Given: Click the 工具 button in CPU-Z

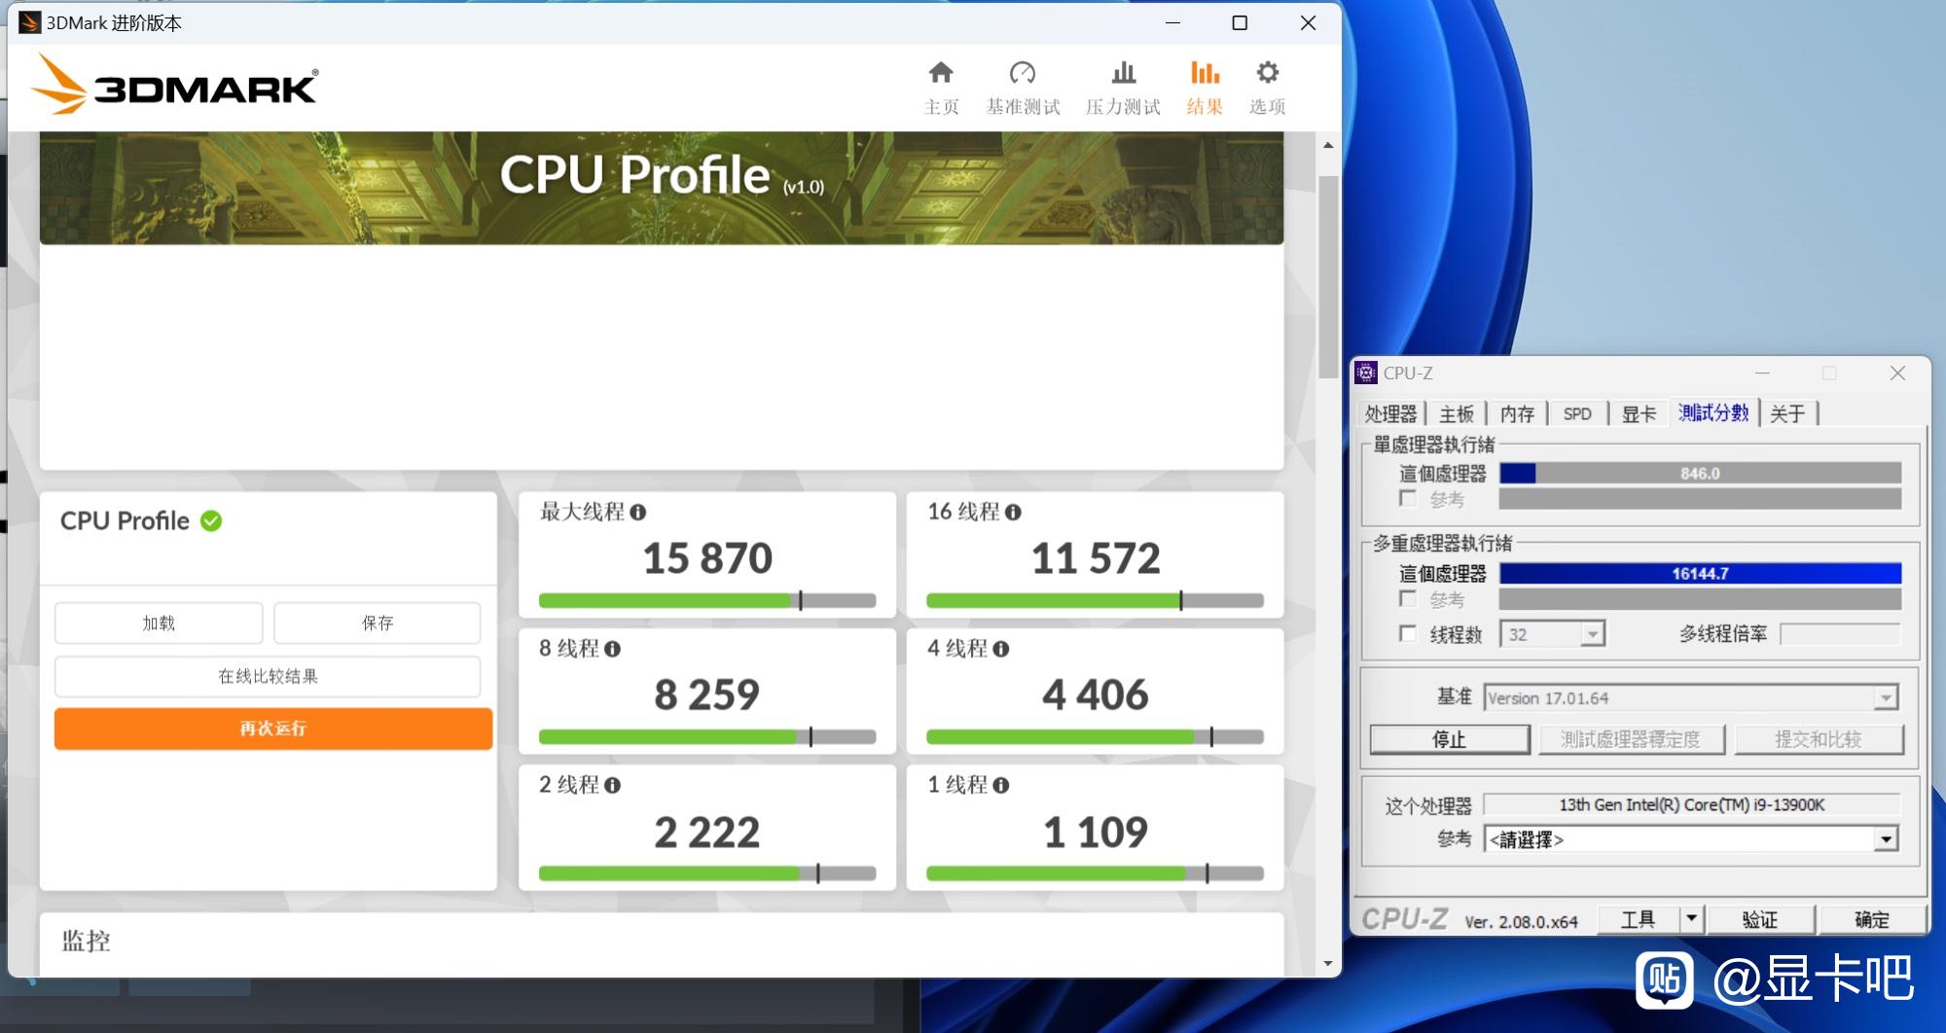Looking at the screenshot, I should (1639, 919).
